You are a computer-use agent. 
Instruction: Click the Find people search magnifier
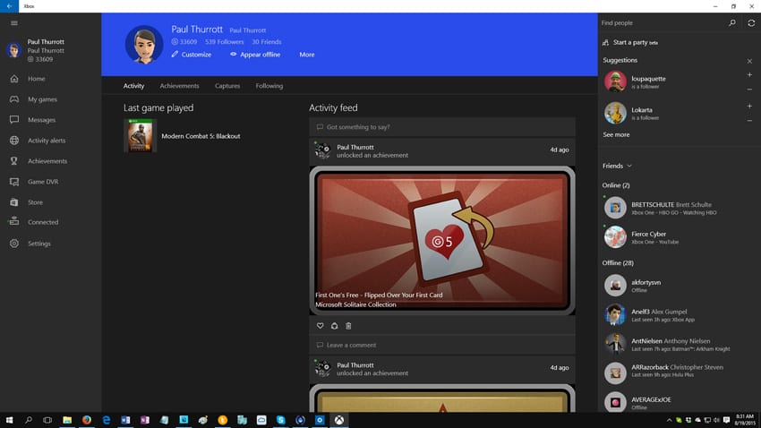click(x=731, y=22)
